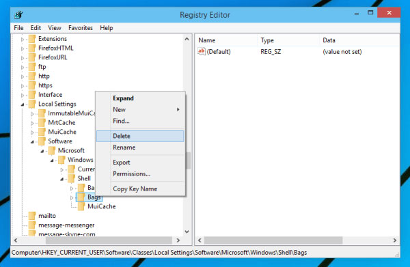Click the Extensions folder icon

point(32,39)
